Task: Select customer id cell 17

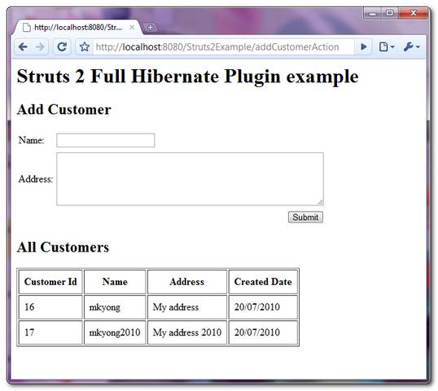Action: click(50, 332)
